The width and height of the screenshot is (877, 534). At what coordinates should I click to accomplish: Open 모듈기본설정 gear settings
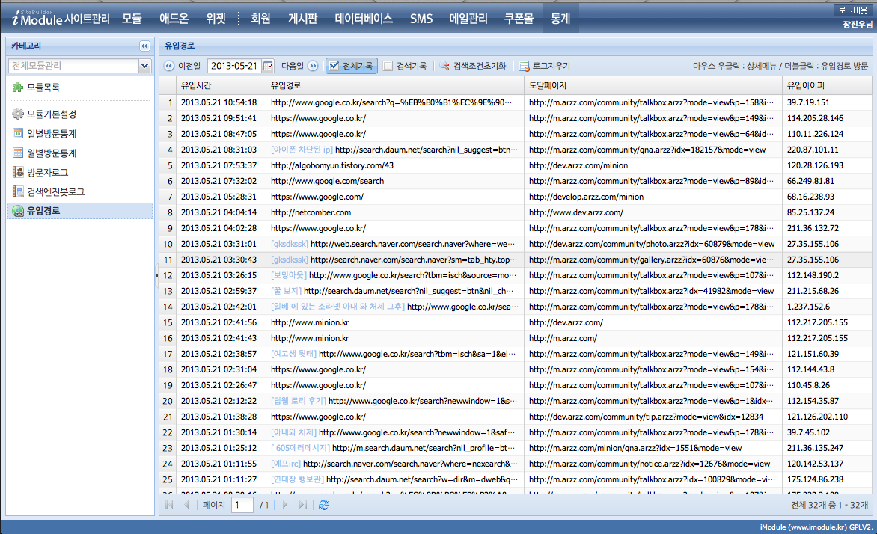(x=51, y=114)
